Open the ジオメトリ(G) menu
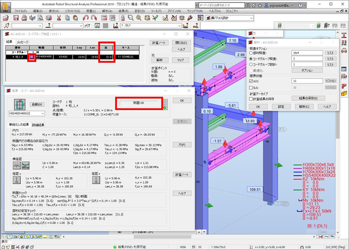 point(73,11)
